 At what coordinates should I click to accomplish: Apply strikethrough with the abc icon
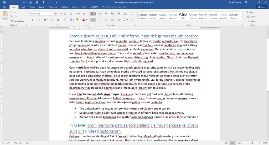pos(52,20)
